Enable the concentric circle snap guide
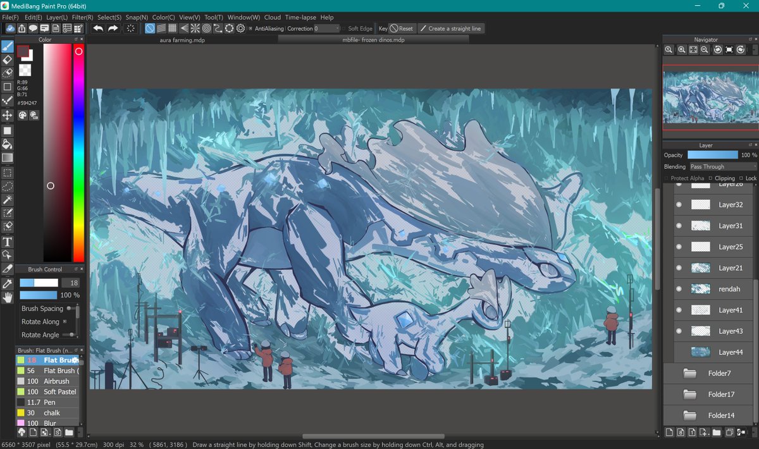 coord(206,28)
